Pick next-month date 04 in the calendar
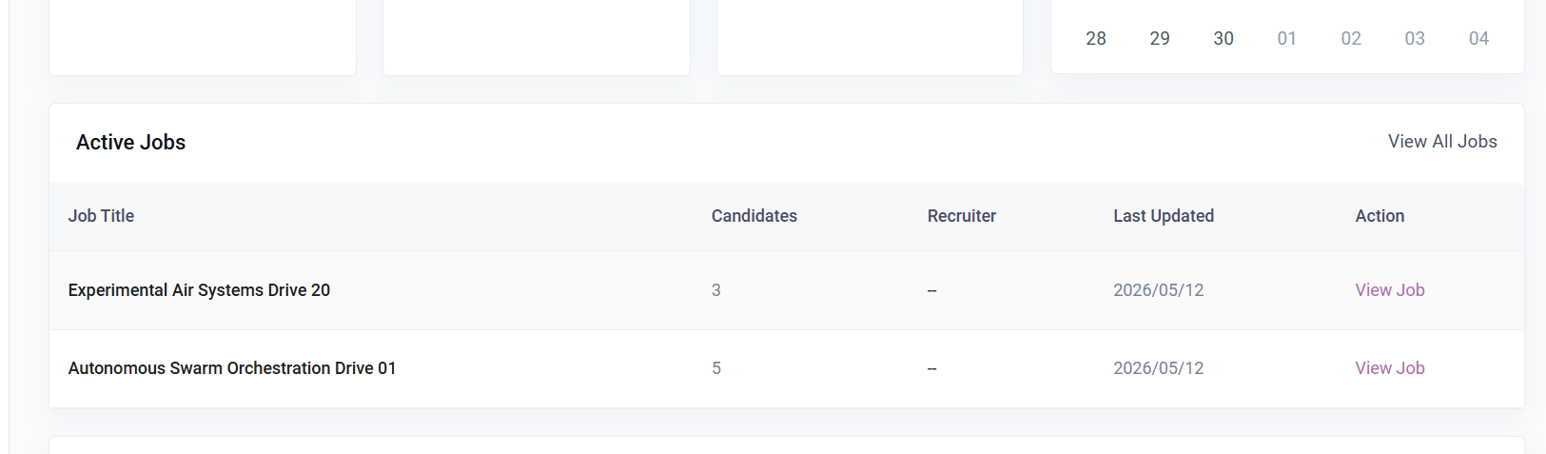 pos(1478,39)
